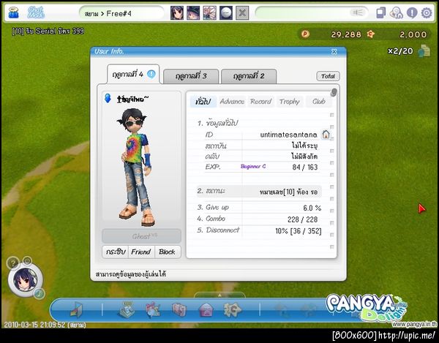Open the headset support icon
439x343 pixels.
[x=396, y=13]
